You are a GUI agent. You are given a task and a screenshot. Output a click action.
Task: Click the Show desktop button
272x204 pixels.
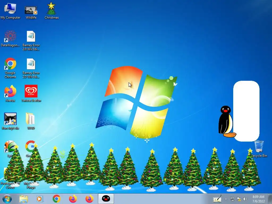(270, 199)
